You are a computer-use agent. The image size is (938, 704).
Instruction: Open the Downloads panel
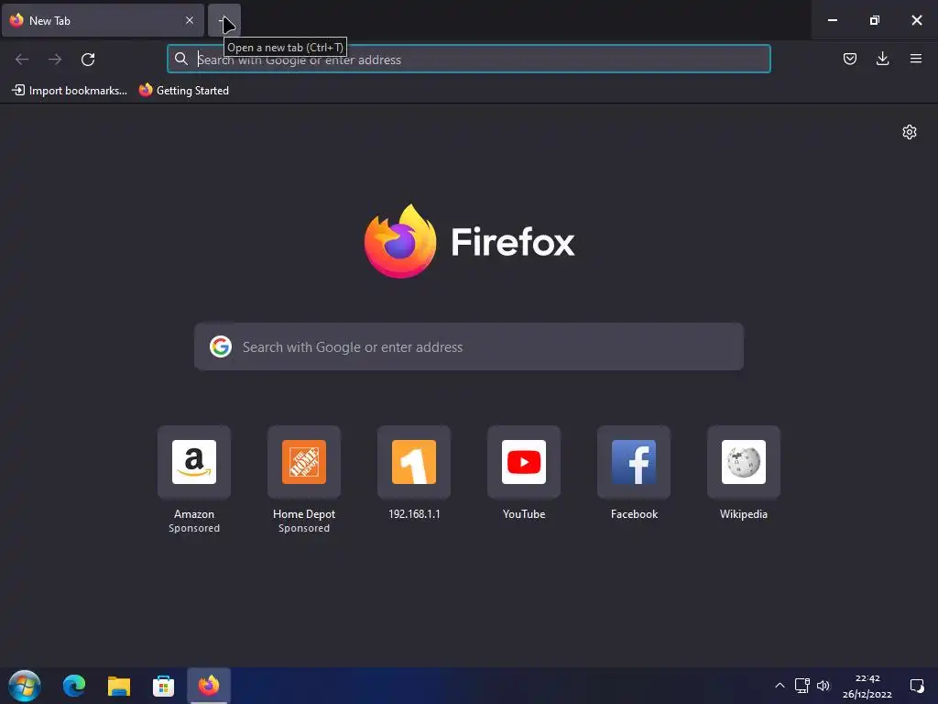point(882,59)
